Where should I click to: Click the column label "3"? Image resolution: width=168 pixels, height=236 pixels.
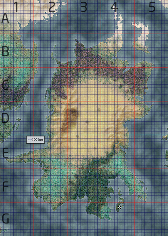coord(84,7)
